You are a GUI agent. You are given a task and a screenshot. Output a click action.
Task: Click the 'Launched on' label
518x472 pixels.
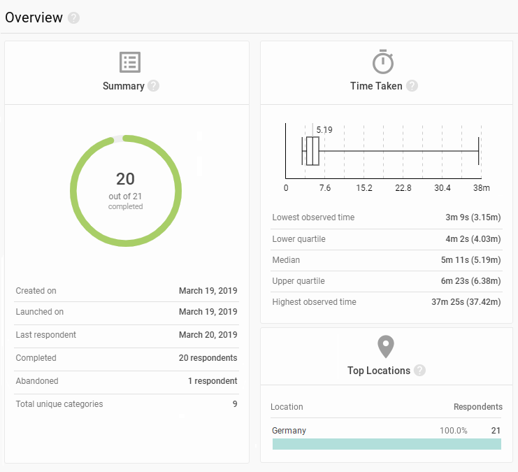click(x=40, y=312)
